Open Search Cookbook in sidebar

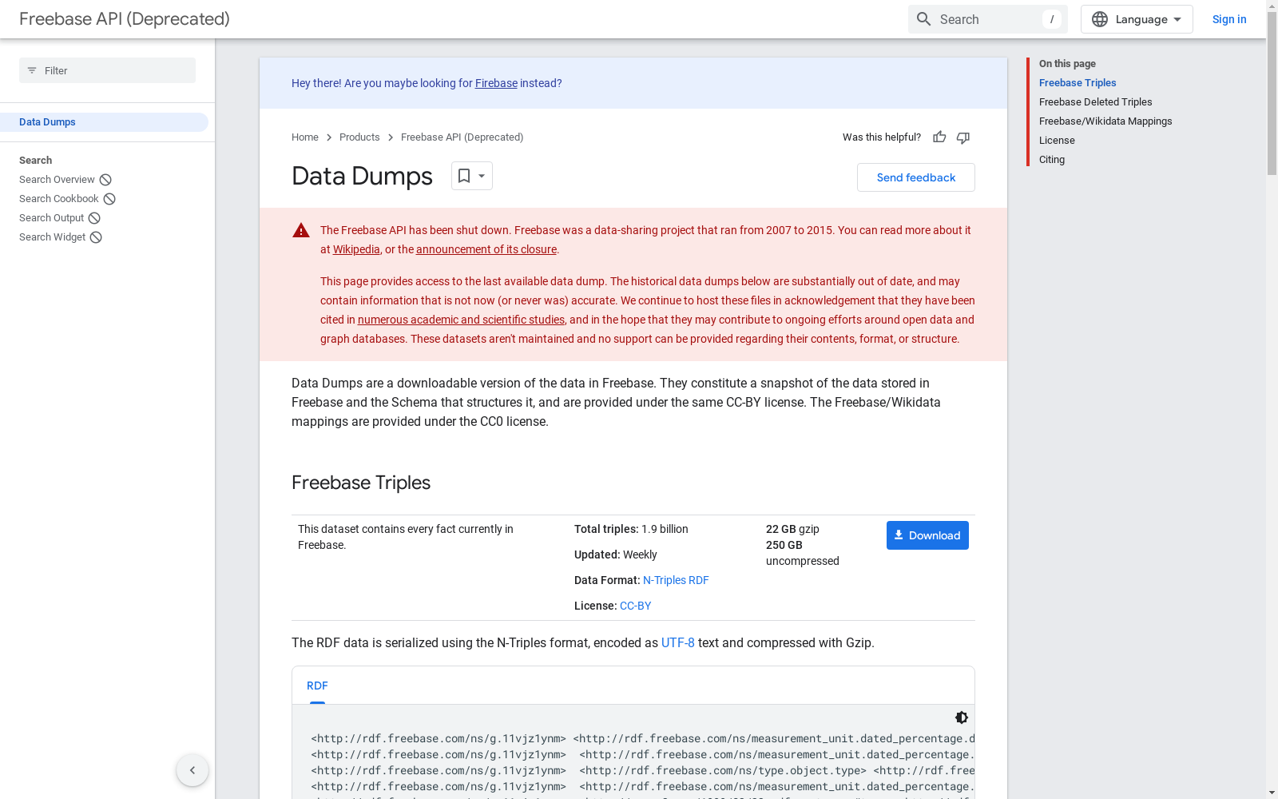point(59,199)
